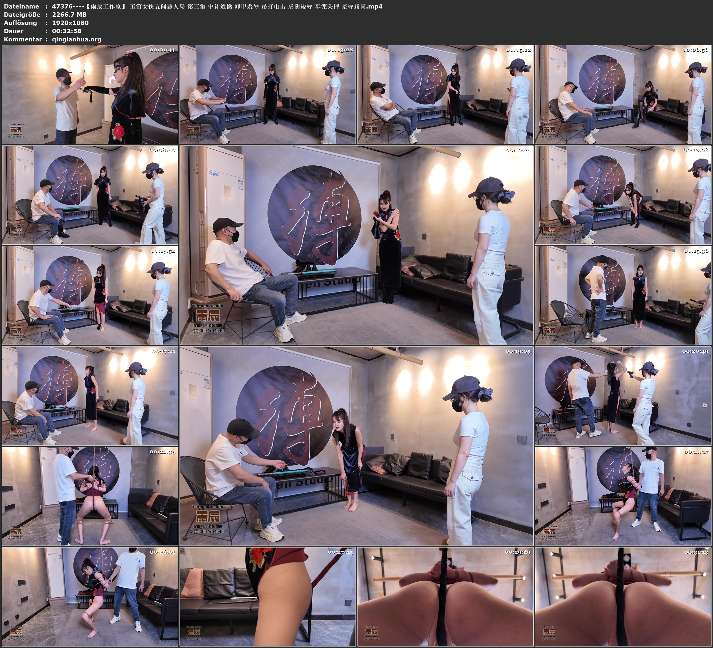Open the large frame at 00:10:24
Image resolution: width=713 pixels, height=648 pixels.
click(356, 245)
